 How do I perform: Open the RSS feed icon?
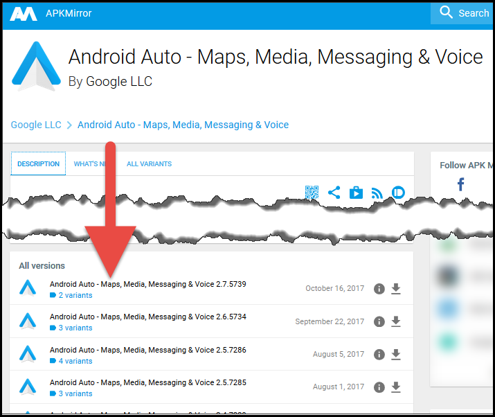(x=377, y=193)
